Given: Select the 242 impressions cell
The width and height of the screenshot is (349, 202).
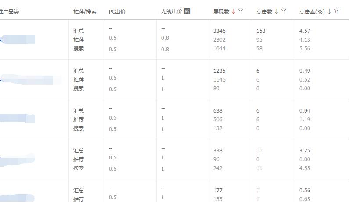Looking at the screenshot, I should click(218, 168).
